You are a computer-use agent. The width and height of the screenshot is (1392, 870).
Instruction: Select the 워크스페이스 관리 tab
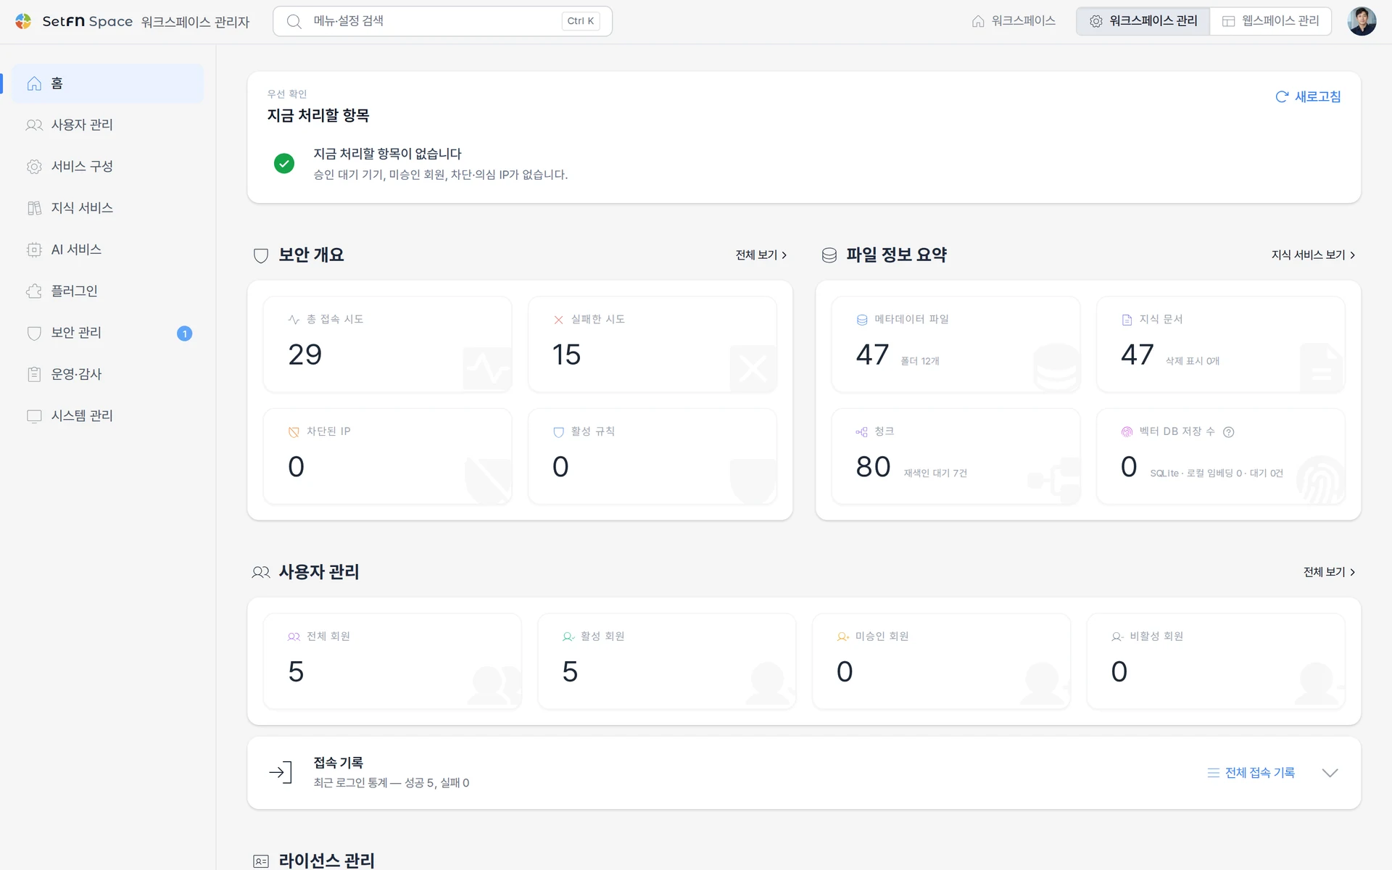coord(1143,21)
